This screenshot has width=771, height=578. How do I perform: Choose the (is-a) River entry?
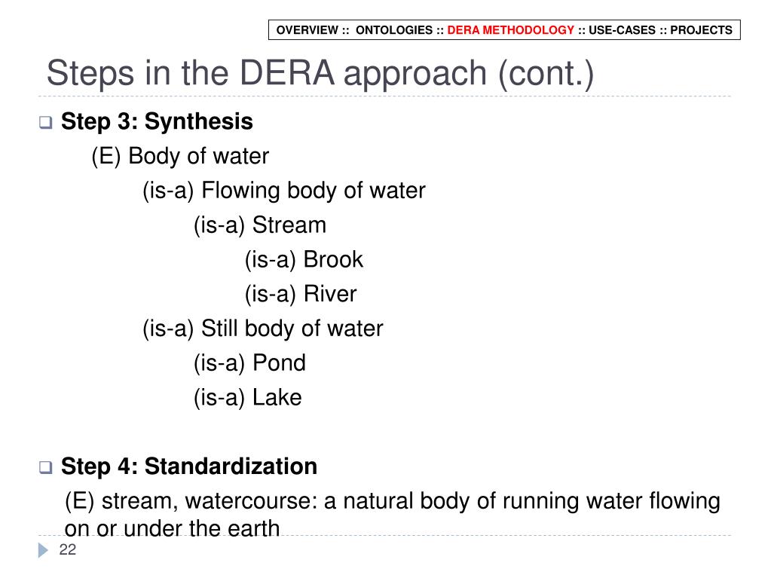[x=301, y=294]
